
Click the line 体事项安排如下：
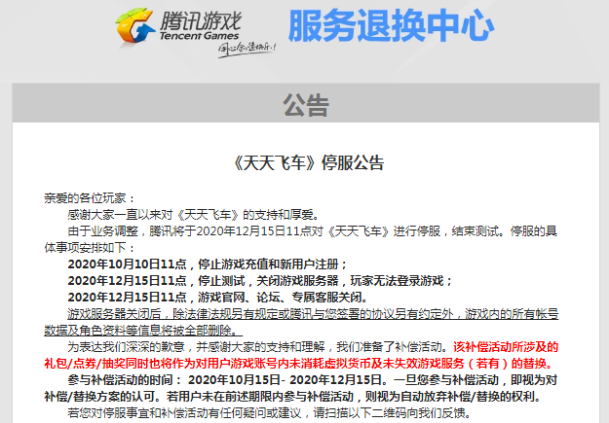(90, 247)
